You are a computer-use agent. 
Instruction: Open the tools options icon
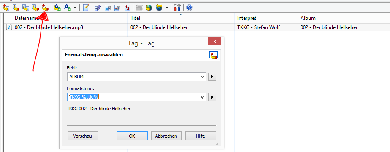point(177,8)
